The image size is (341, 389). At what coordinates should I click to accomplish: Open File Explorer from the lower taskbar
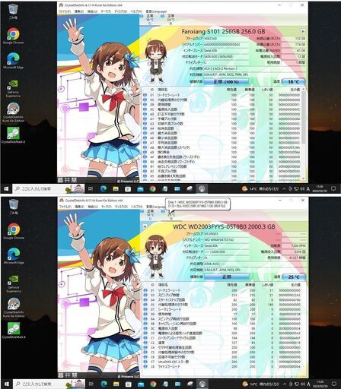point(116,384)
